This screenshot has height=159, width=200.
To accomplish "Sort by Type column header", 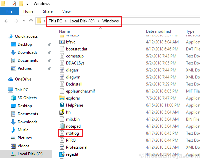I will (190, 31).
